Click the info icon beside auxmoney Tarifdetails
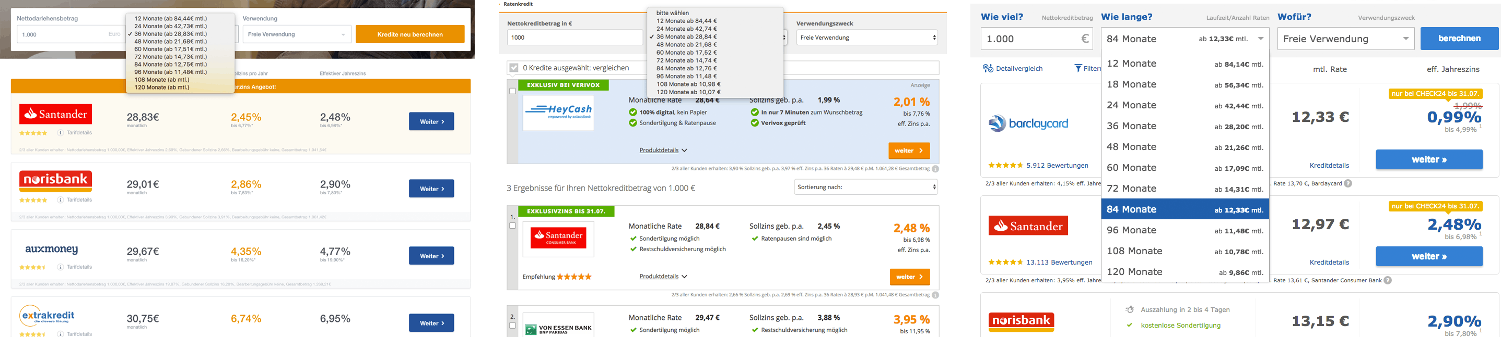Image resolution: width=1501 pixels, height=337 pixels. click(61, 267)
